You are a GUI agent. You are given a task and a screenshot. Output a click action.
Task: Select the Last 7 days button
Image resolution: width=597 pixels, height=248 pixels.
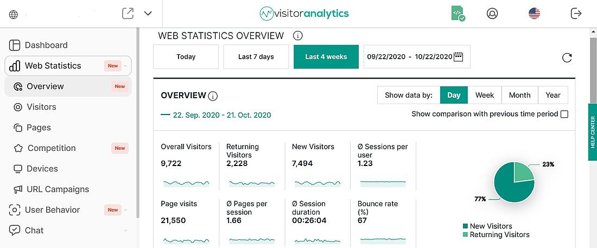tap(256, 57)
